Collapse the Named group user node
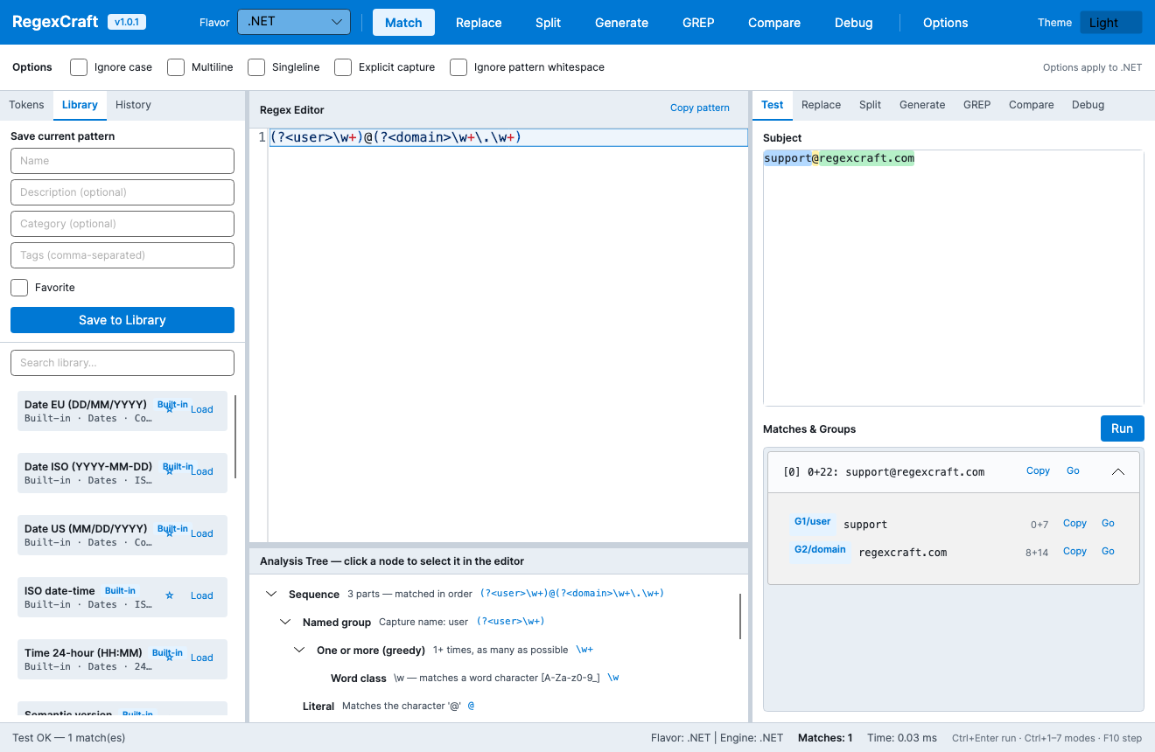1155x752 pixels. pyautogui.click(x=285, y=622)
